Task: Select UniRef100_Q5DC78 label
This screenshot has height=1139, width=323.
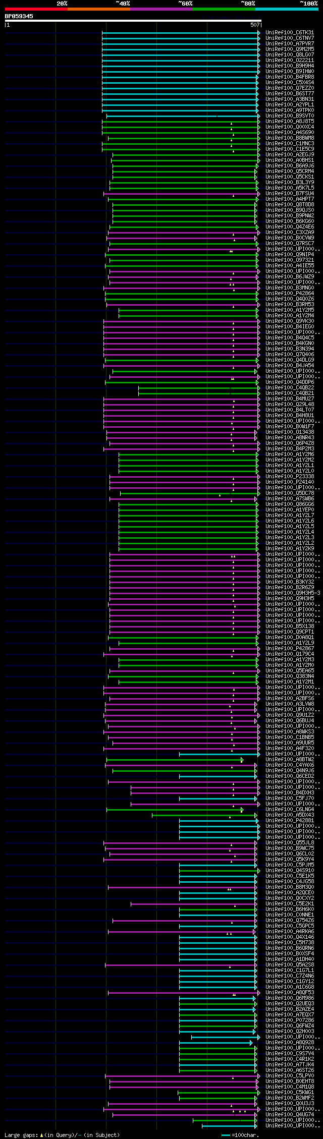Action: 290,493
